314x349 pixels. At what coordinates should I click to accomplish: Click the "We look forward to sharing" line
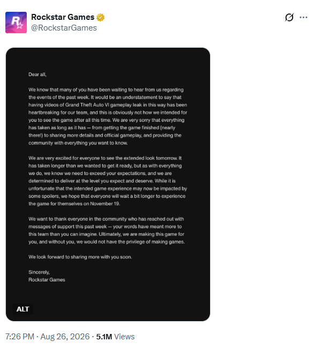pyautogui.click(x=80, y=257)
